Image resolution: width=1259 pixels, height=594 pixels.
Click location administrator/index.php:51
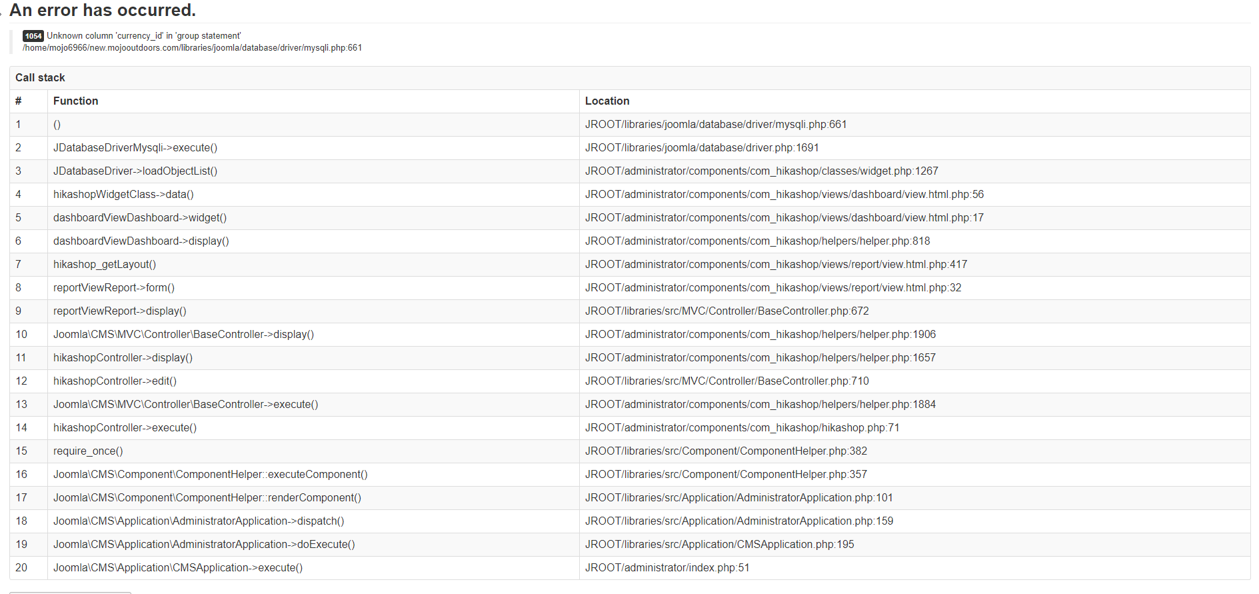[667, 568]
